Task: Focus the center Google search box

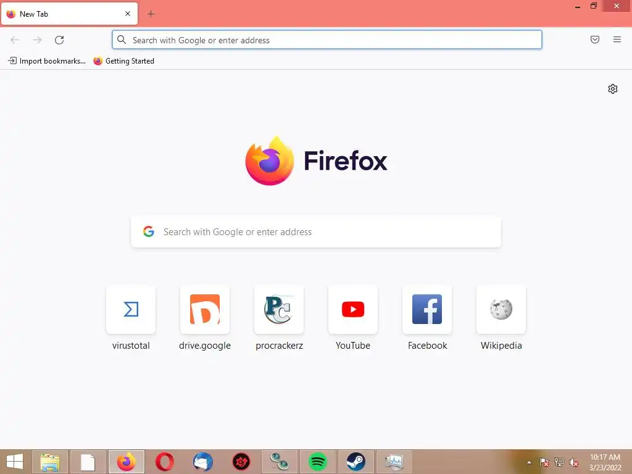Action: (x=315, y=232)
